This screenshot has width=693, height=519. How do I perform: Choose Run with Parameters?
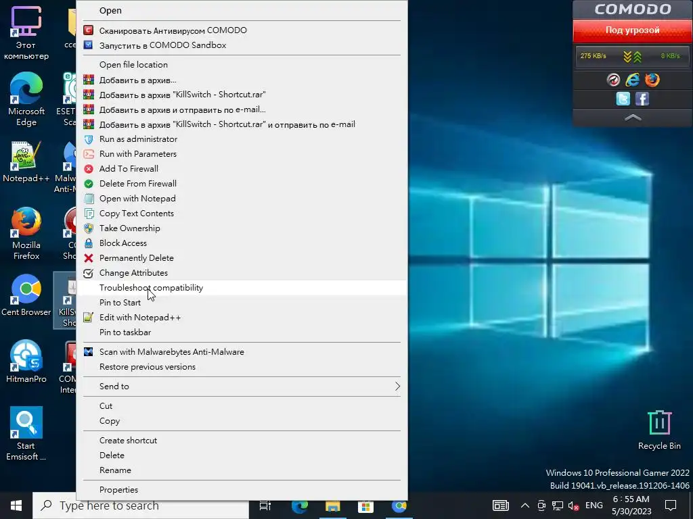pos(242,154)
